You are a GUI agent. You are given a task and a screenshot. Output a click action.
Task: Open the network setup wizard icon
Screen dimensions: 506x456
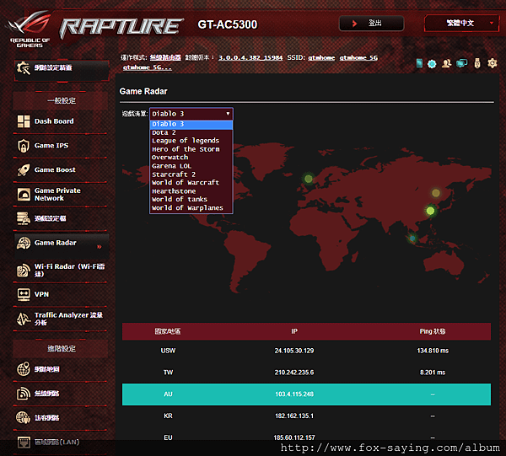click(24, 68)
